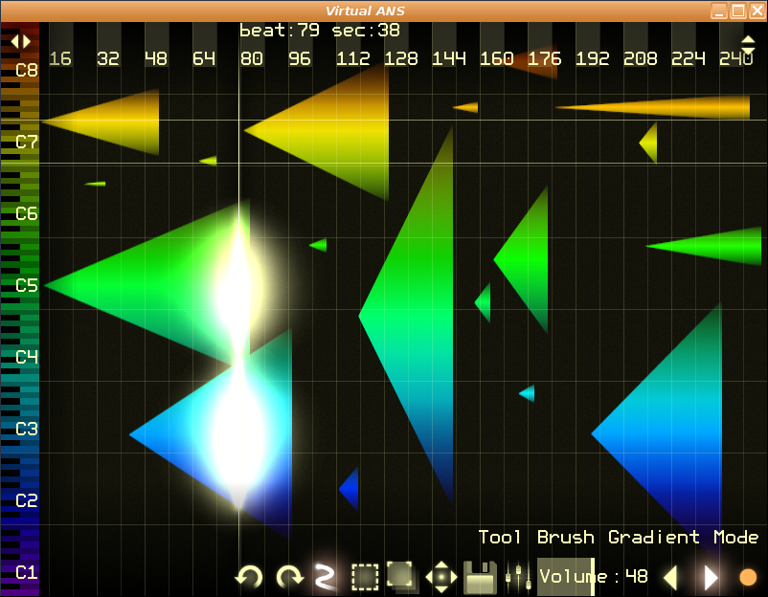Screen dimensions: 768x597
Task: Click timeline marker 112
Action: point(352,58)
